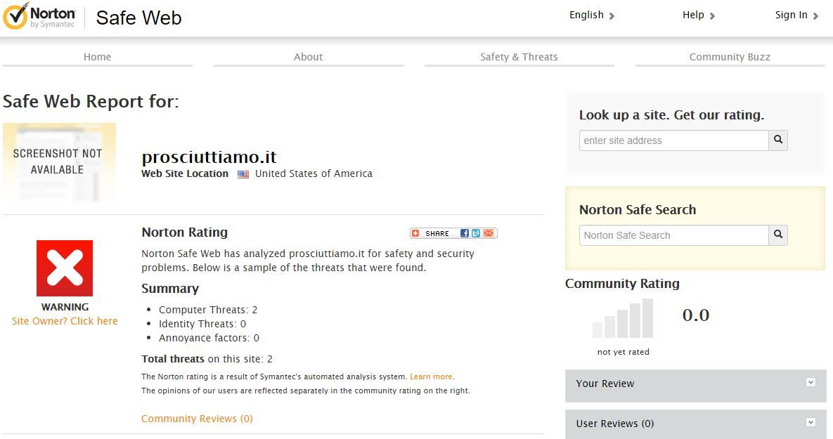
Task: Click the WARNING label under the icon
Action: coord(65,307)
